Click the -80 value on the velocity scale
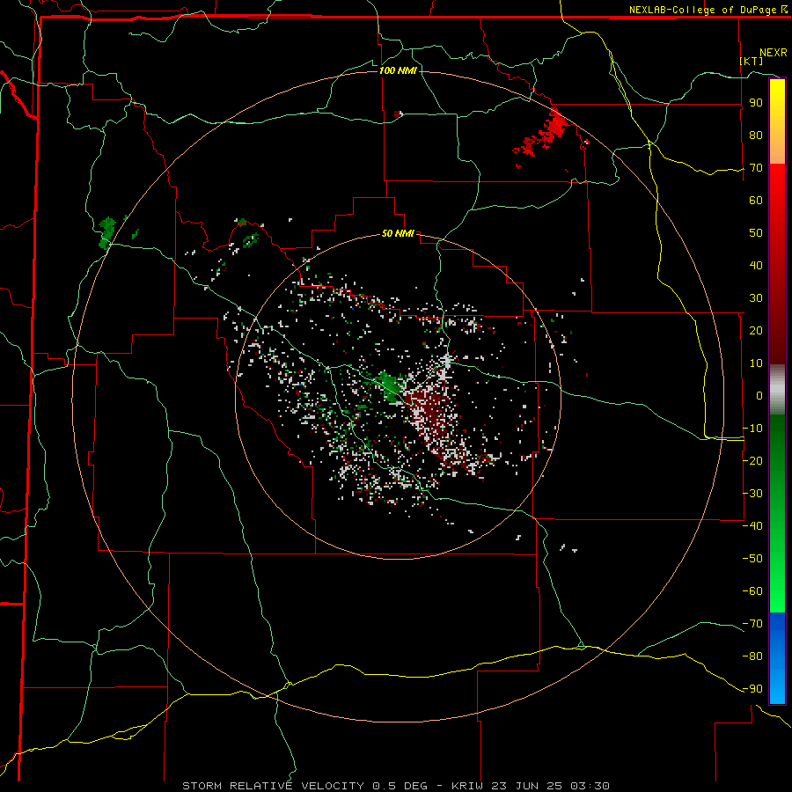 click(x=753, y=656)
